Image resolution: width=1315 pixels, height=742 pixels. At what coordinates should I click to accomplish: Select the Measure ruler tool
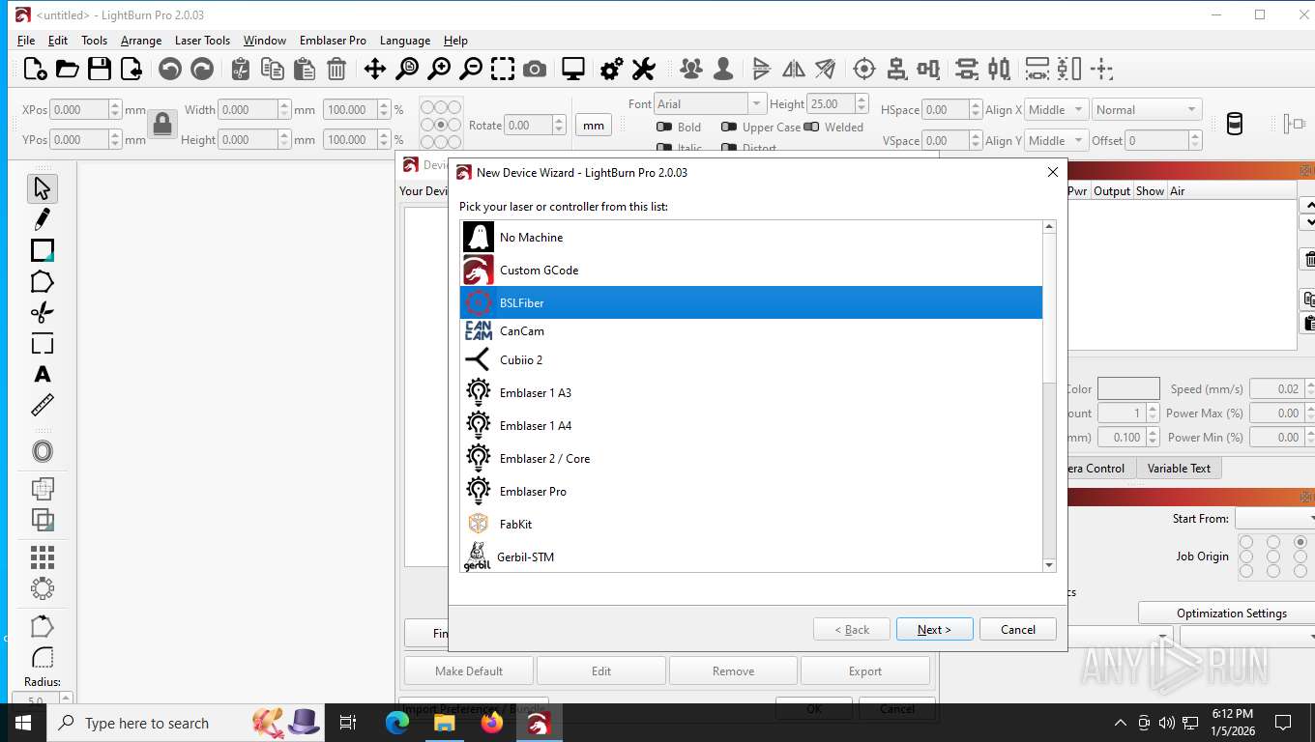tap(42, 405)
